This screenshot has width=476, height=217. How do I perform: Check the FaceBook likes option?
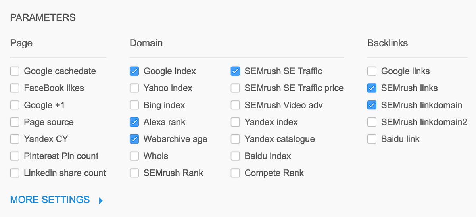[15, 88]
